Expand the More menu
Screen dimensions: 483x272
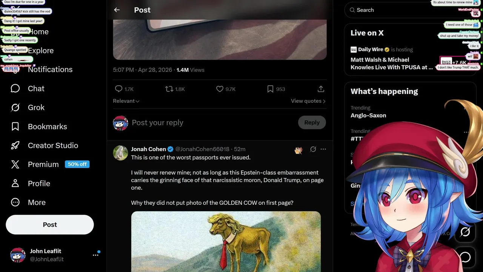click(x=15, y=202)
